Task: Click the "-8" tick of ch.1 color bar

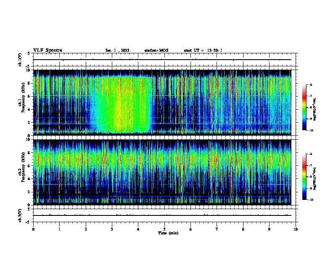Action: [310, 108]
